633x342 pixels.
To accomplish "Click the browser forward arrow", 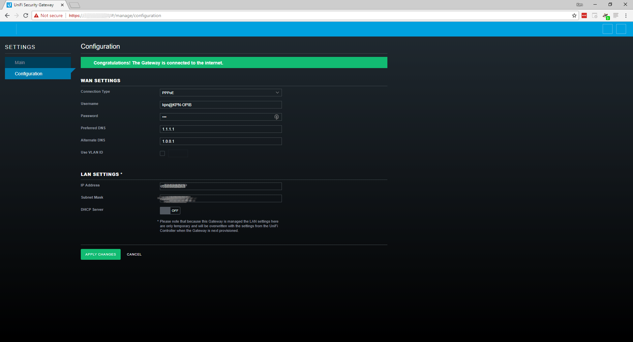I will click(x=16, y=15).
